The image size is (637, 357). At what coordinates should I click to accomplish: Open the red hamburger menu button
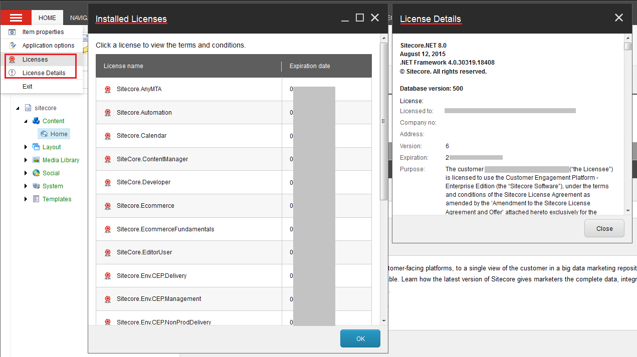coord(16,18)
